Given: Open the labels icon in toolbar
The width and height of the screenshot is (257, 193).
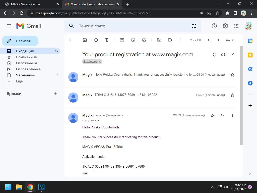Looking at the screenshot, I should [x=170, y=40].
